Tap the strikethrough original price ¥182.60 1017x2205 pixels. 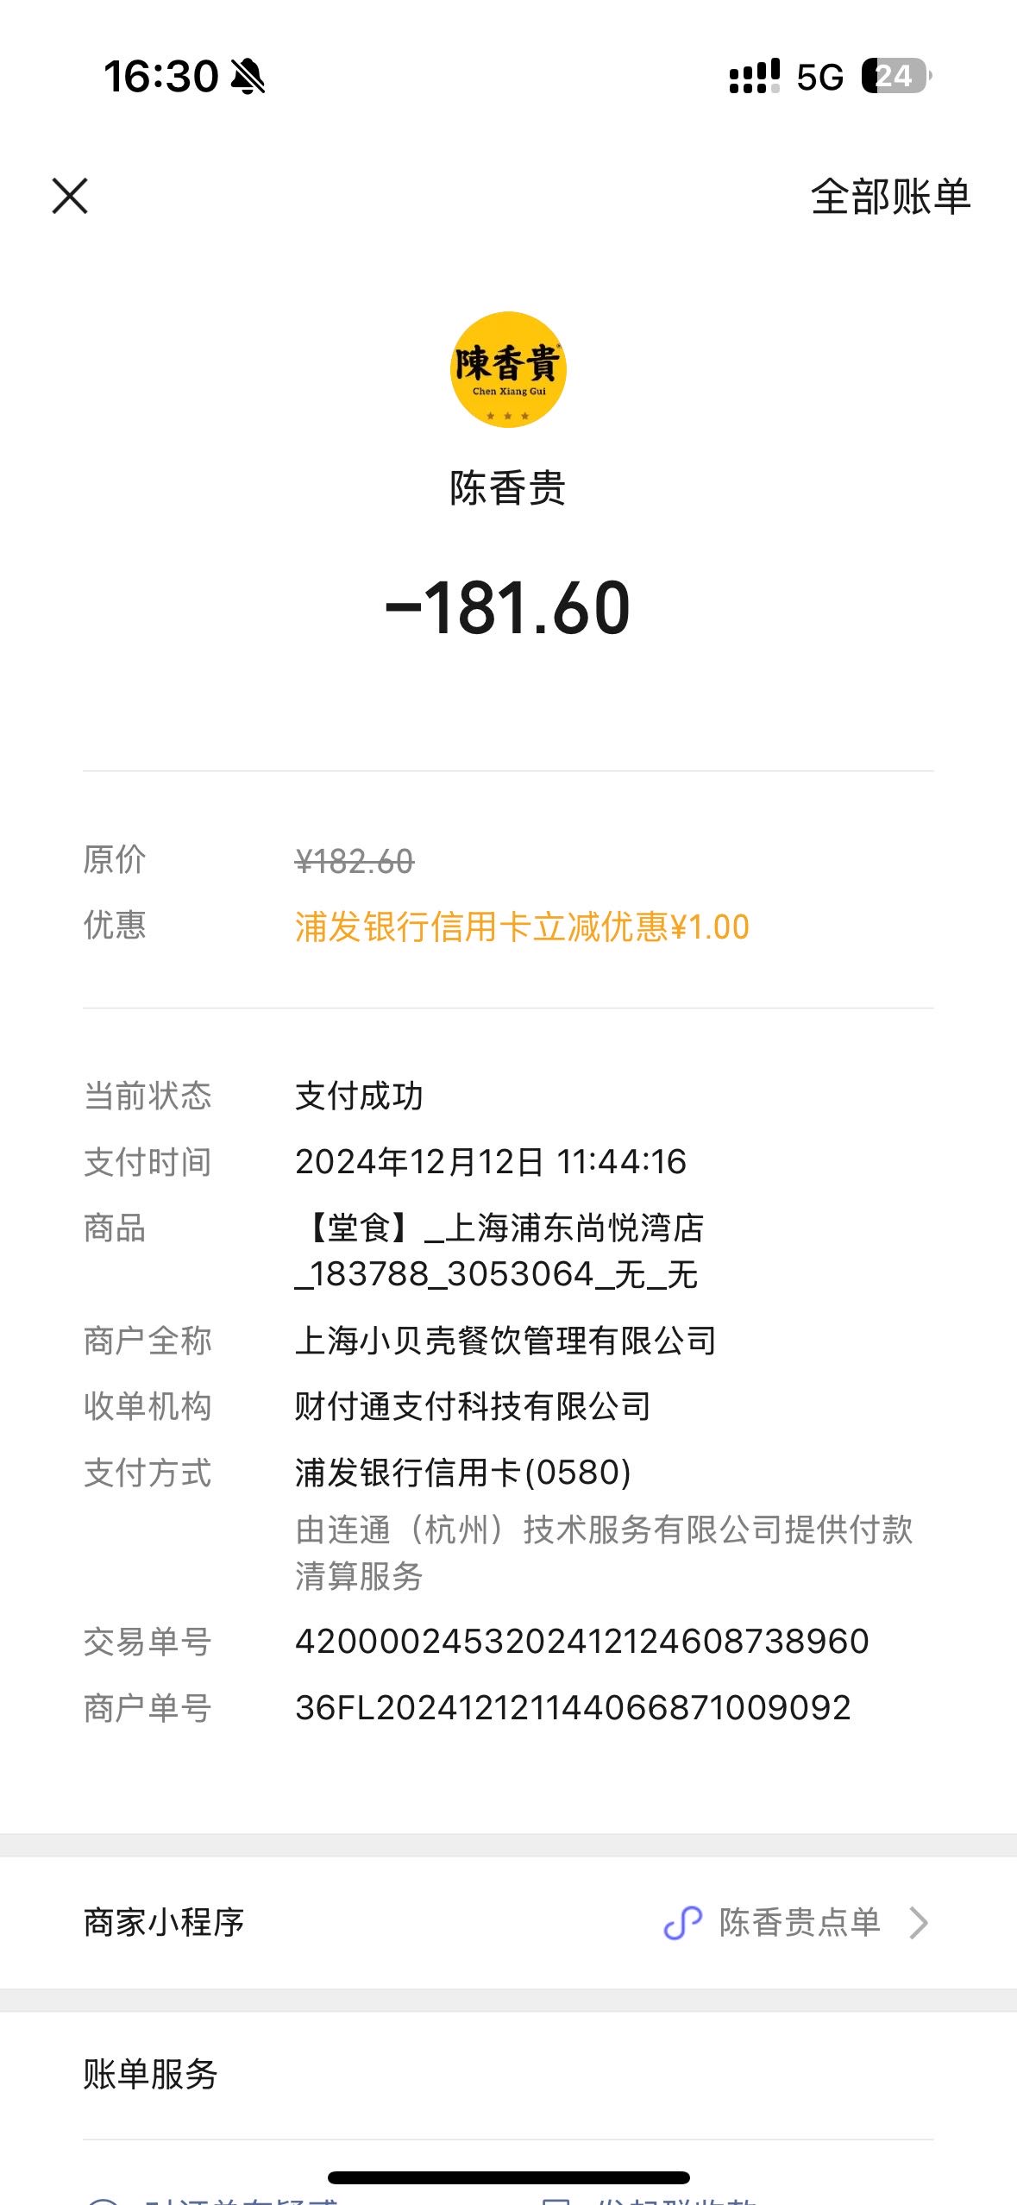coord(355,861)
